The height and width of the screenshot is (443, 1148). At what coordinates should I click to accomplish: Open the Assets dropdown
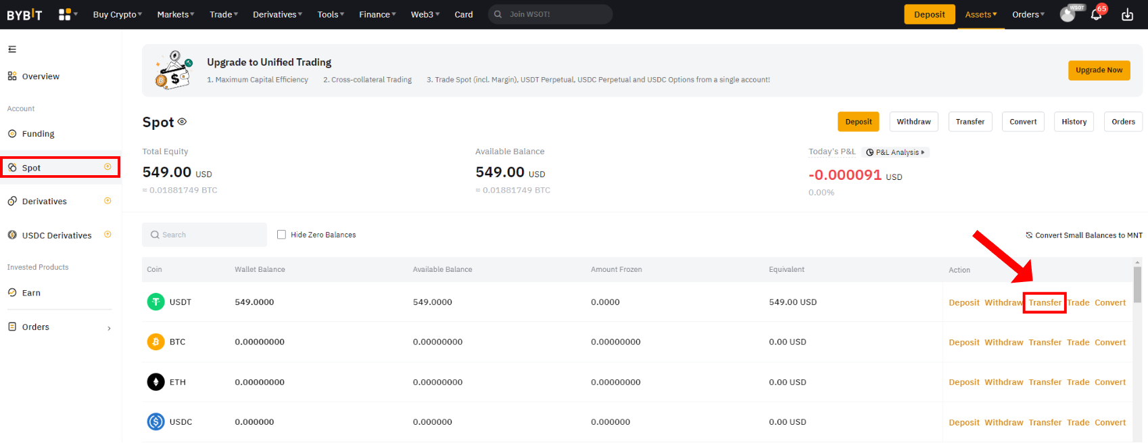click(x=981, y=14)
